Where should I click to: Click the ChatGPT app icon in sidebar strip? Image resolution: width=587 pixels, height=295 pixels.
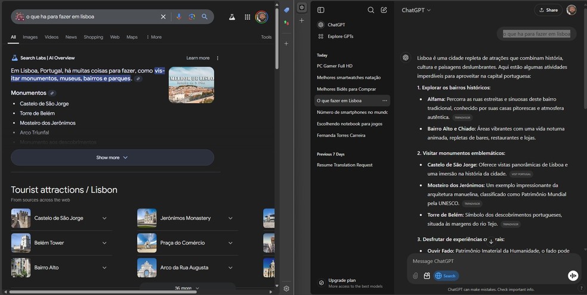(302, 7)
